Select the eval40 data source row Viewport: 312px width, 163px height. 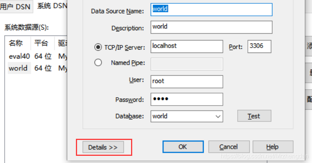pyautogui.click(x=38, y=56)
